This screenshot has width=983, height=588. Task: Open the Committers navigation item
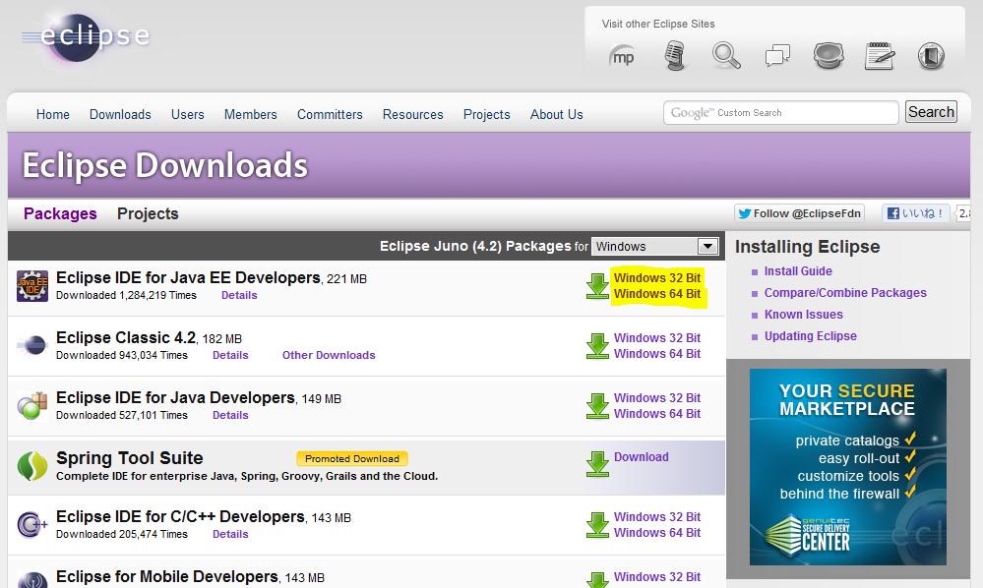(x=330, y=114)
